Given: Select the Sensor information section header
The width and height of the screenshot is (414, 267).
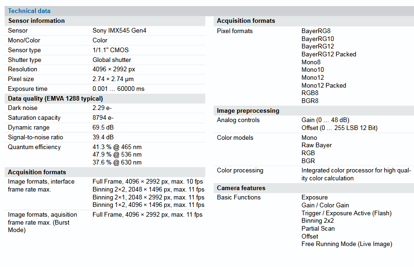Looking at the screenshot, I should tap(36, 21).
